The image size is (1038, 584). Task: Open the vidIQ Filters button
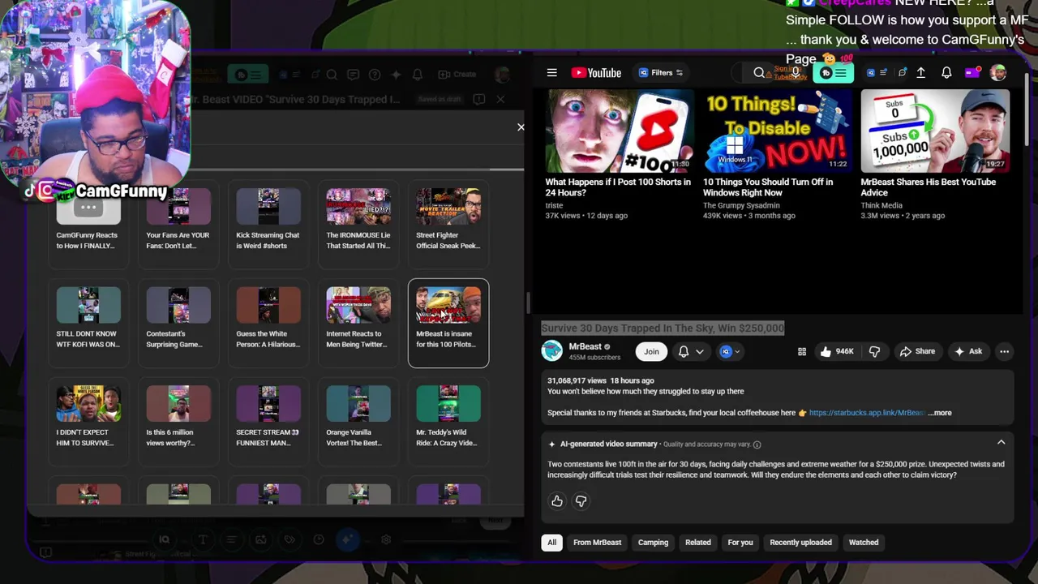coord(661,73)
